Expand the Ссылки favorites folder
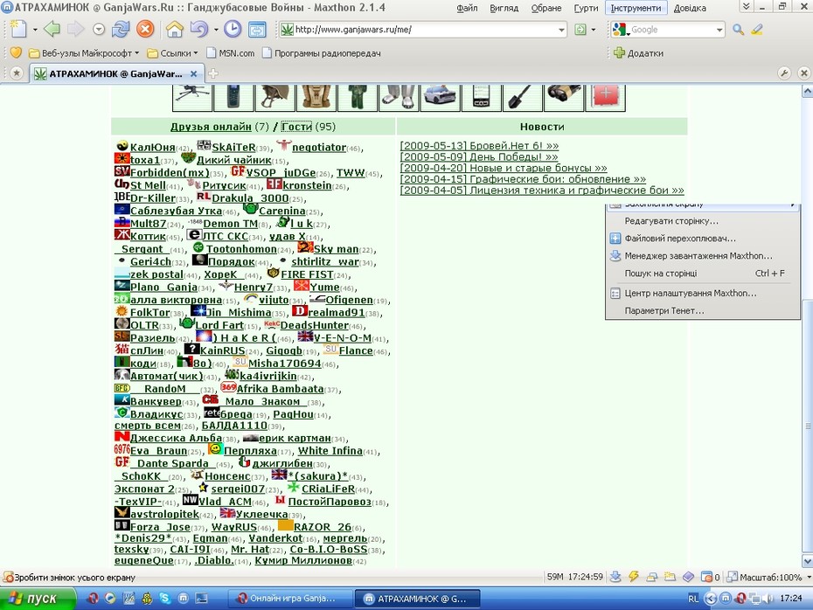 pos(173,52)
